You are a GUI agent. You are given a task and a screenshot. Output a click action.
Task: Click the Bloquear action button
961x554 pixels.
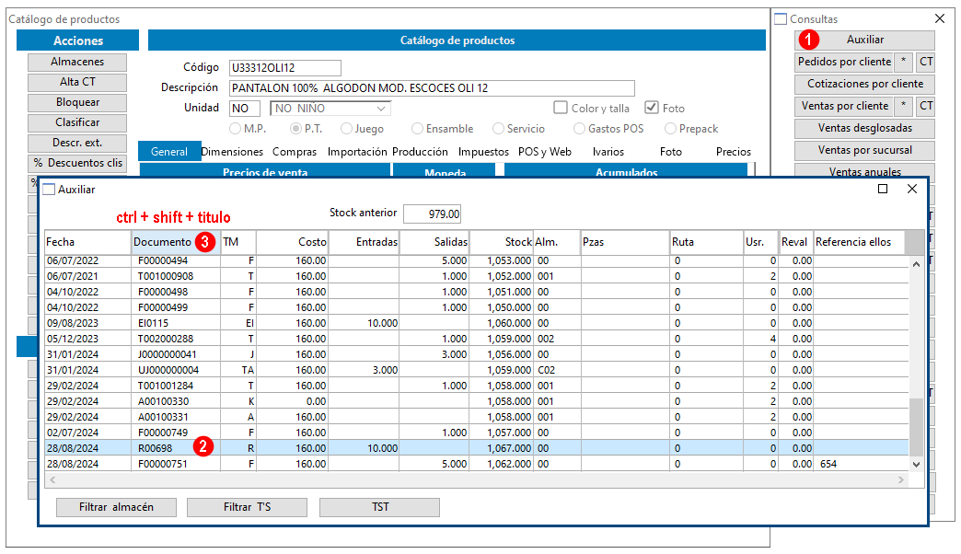pos(77,102)
